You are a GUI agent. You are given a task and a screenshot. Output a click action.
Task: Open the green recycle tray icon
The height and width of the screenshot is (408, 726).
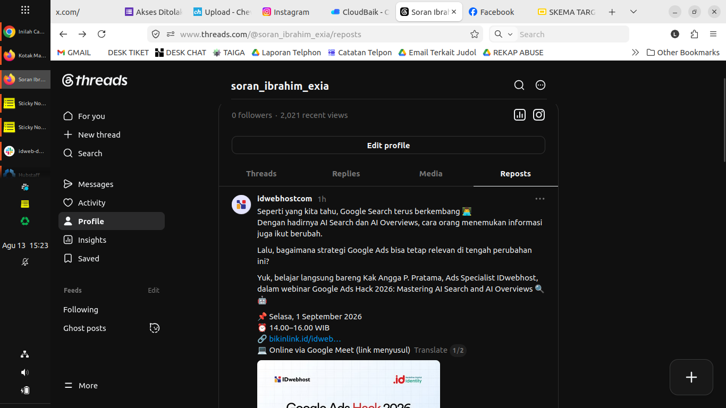pos(25,222)
